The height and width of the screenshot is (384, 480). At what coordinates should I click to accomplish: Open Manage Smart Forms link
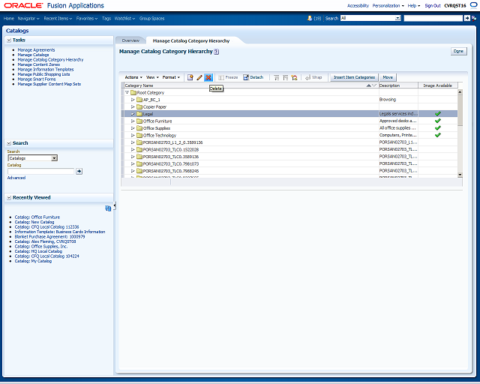click(37, 79)
